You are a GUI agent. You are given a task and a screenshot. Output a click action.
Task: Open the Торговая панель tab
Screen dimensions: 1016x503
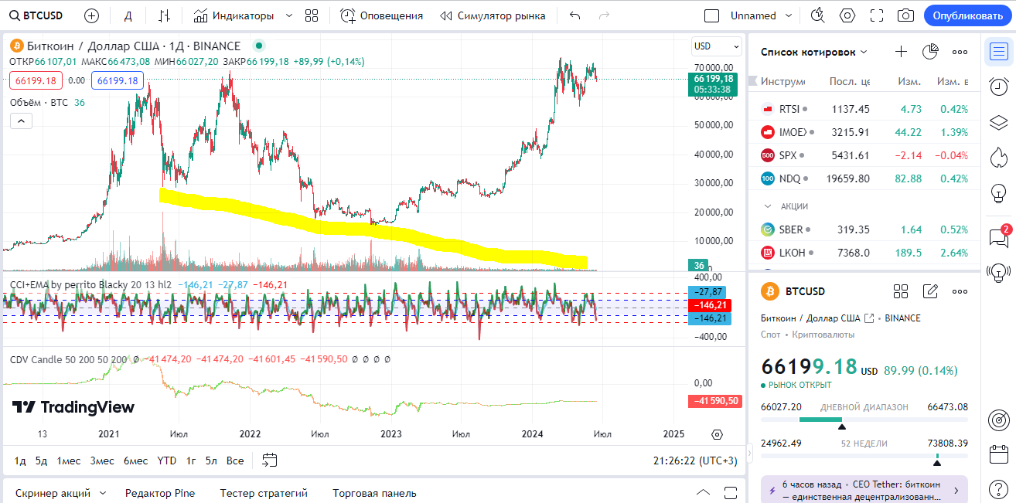(374, 493)
